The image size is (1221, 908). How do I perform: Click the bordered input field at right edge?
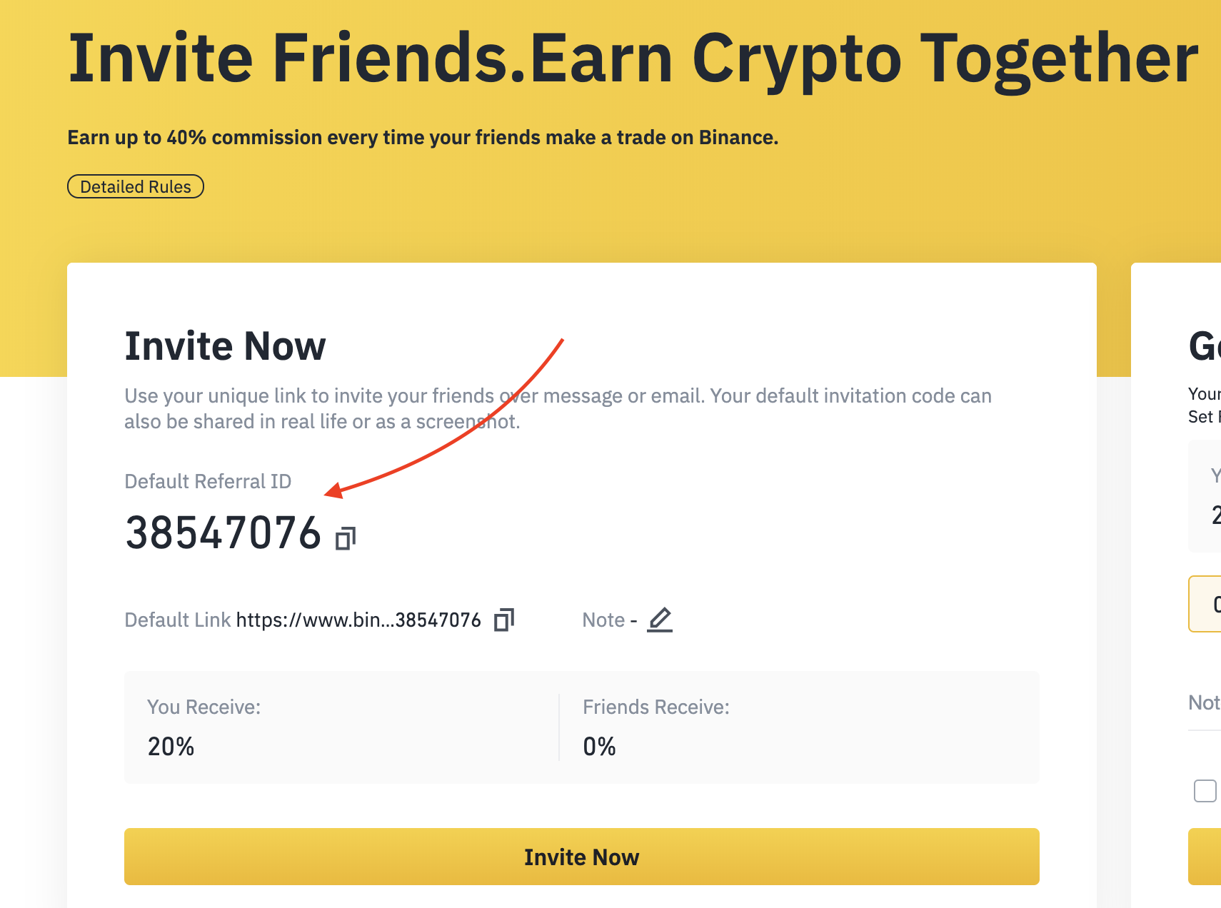pyautogui.click(x=1207, y=604)
